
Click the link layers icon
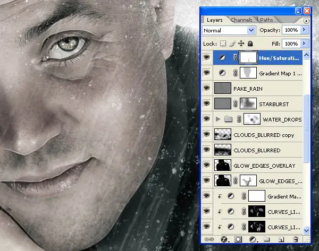pyautogui.click(x=209, y=239)
